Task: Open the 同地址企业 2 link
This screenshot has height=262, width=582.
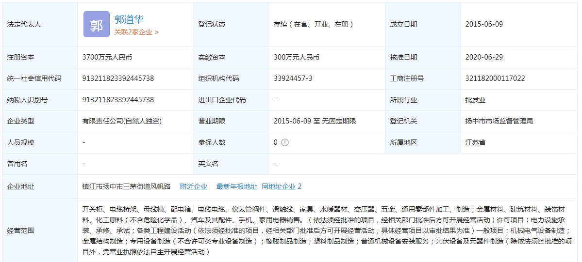Action: (282, 186)
